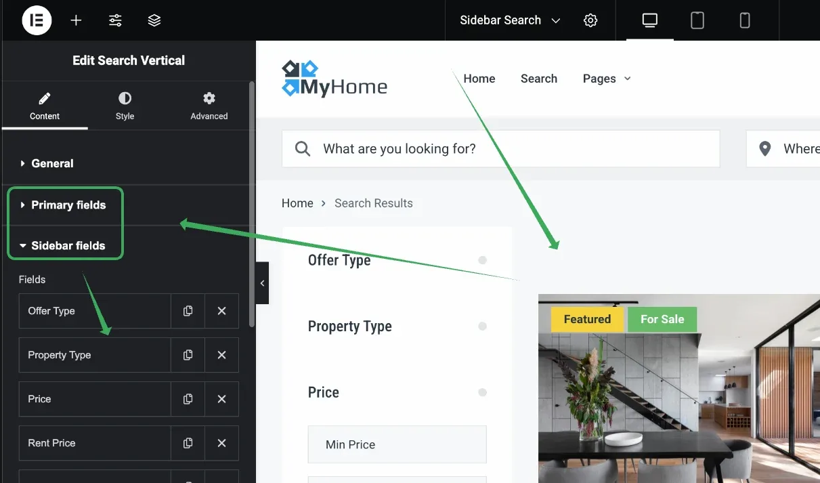This screenshot has height=483, width=820.
Task: Open the Search menu link
Action: pyautogui.click(x=539, y=79)
